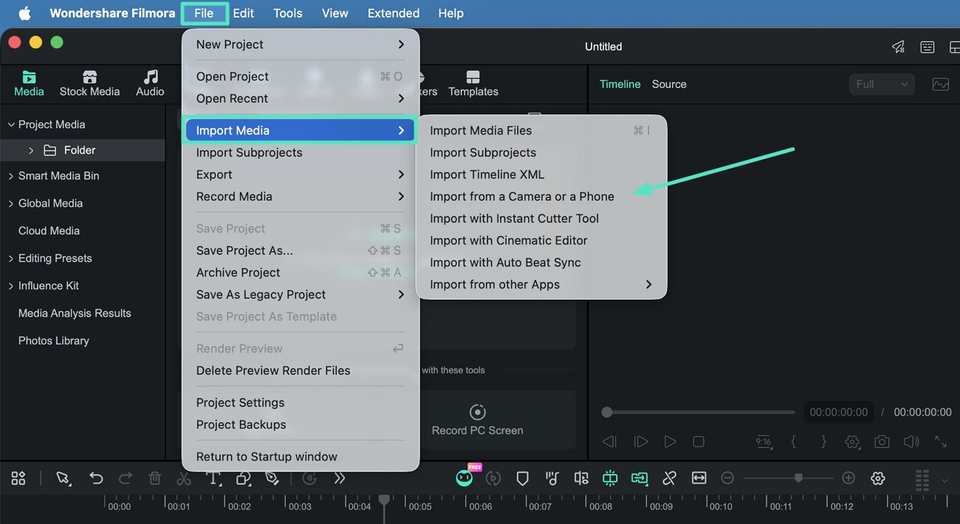Click the pen/keyframe tool icon in timeline toolbar
This screenshot has width=960, height=524.
coord(272,478)
